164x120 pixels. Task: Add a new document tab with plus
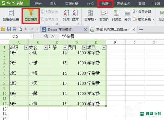pyautogui.click(x=141, y=29)
